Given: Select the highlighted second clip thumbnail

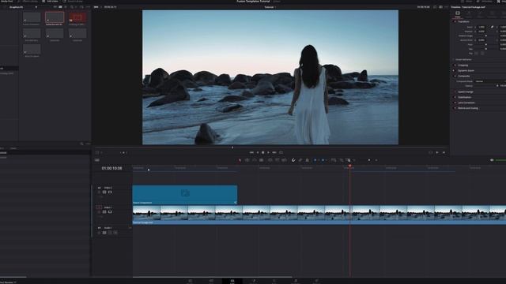Looking at the screenshot, I should click(55, 17).
